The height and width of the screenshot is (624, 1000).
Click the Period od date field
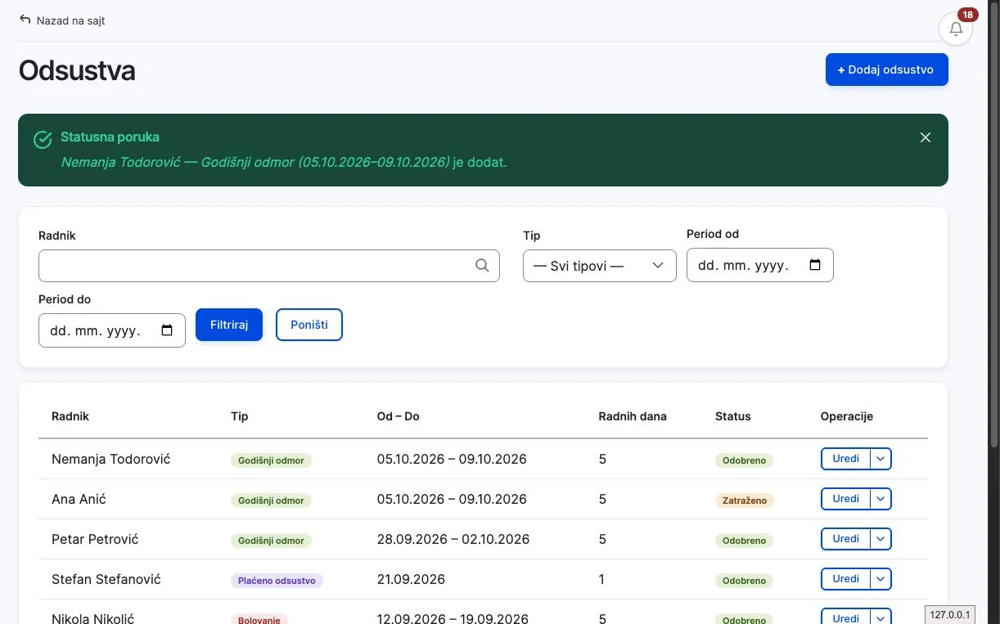point(760,265)
